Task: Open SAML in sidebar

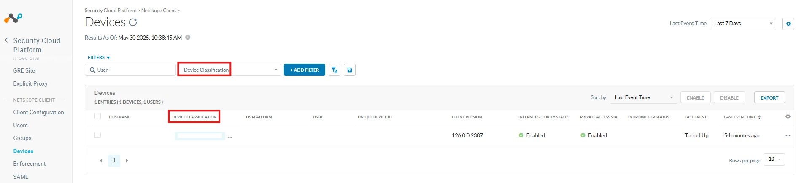Action: [21, 177]
